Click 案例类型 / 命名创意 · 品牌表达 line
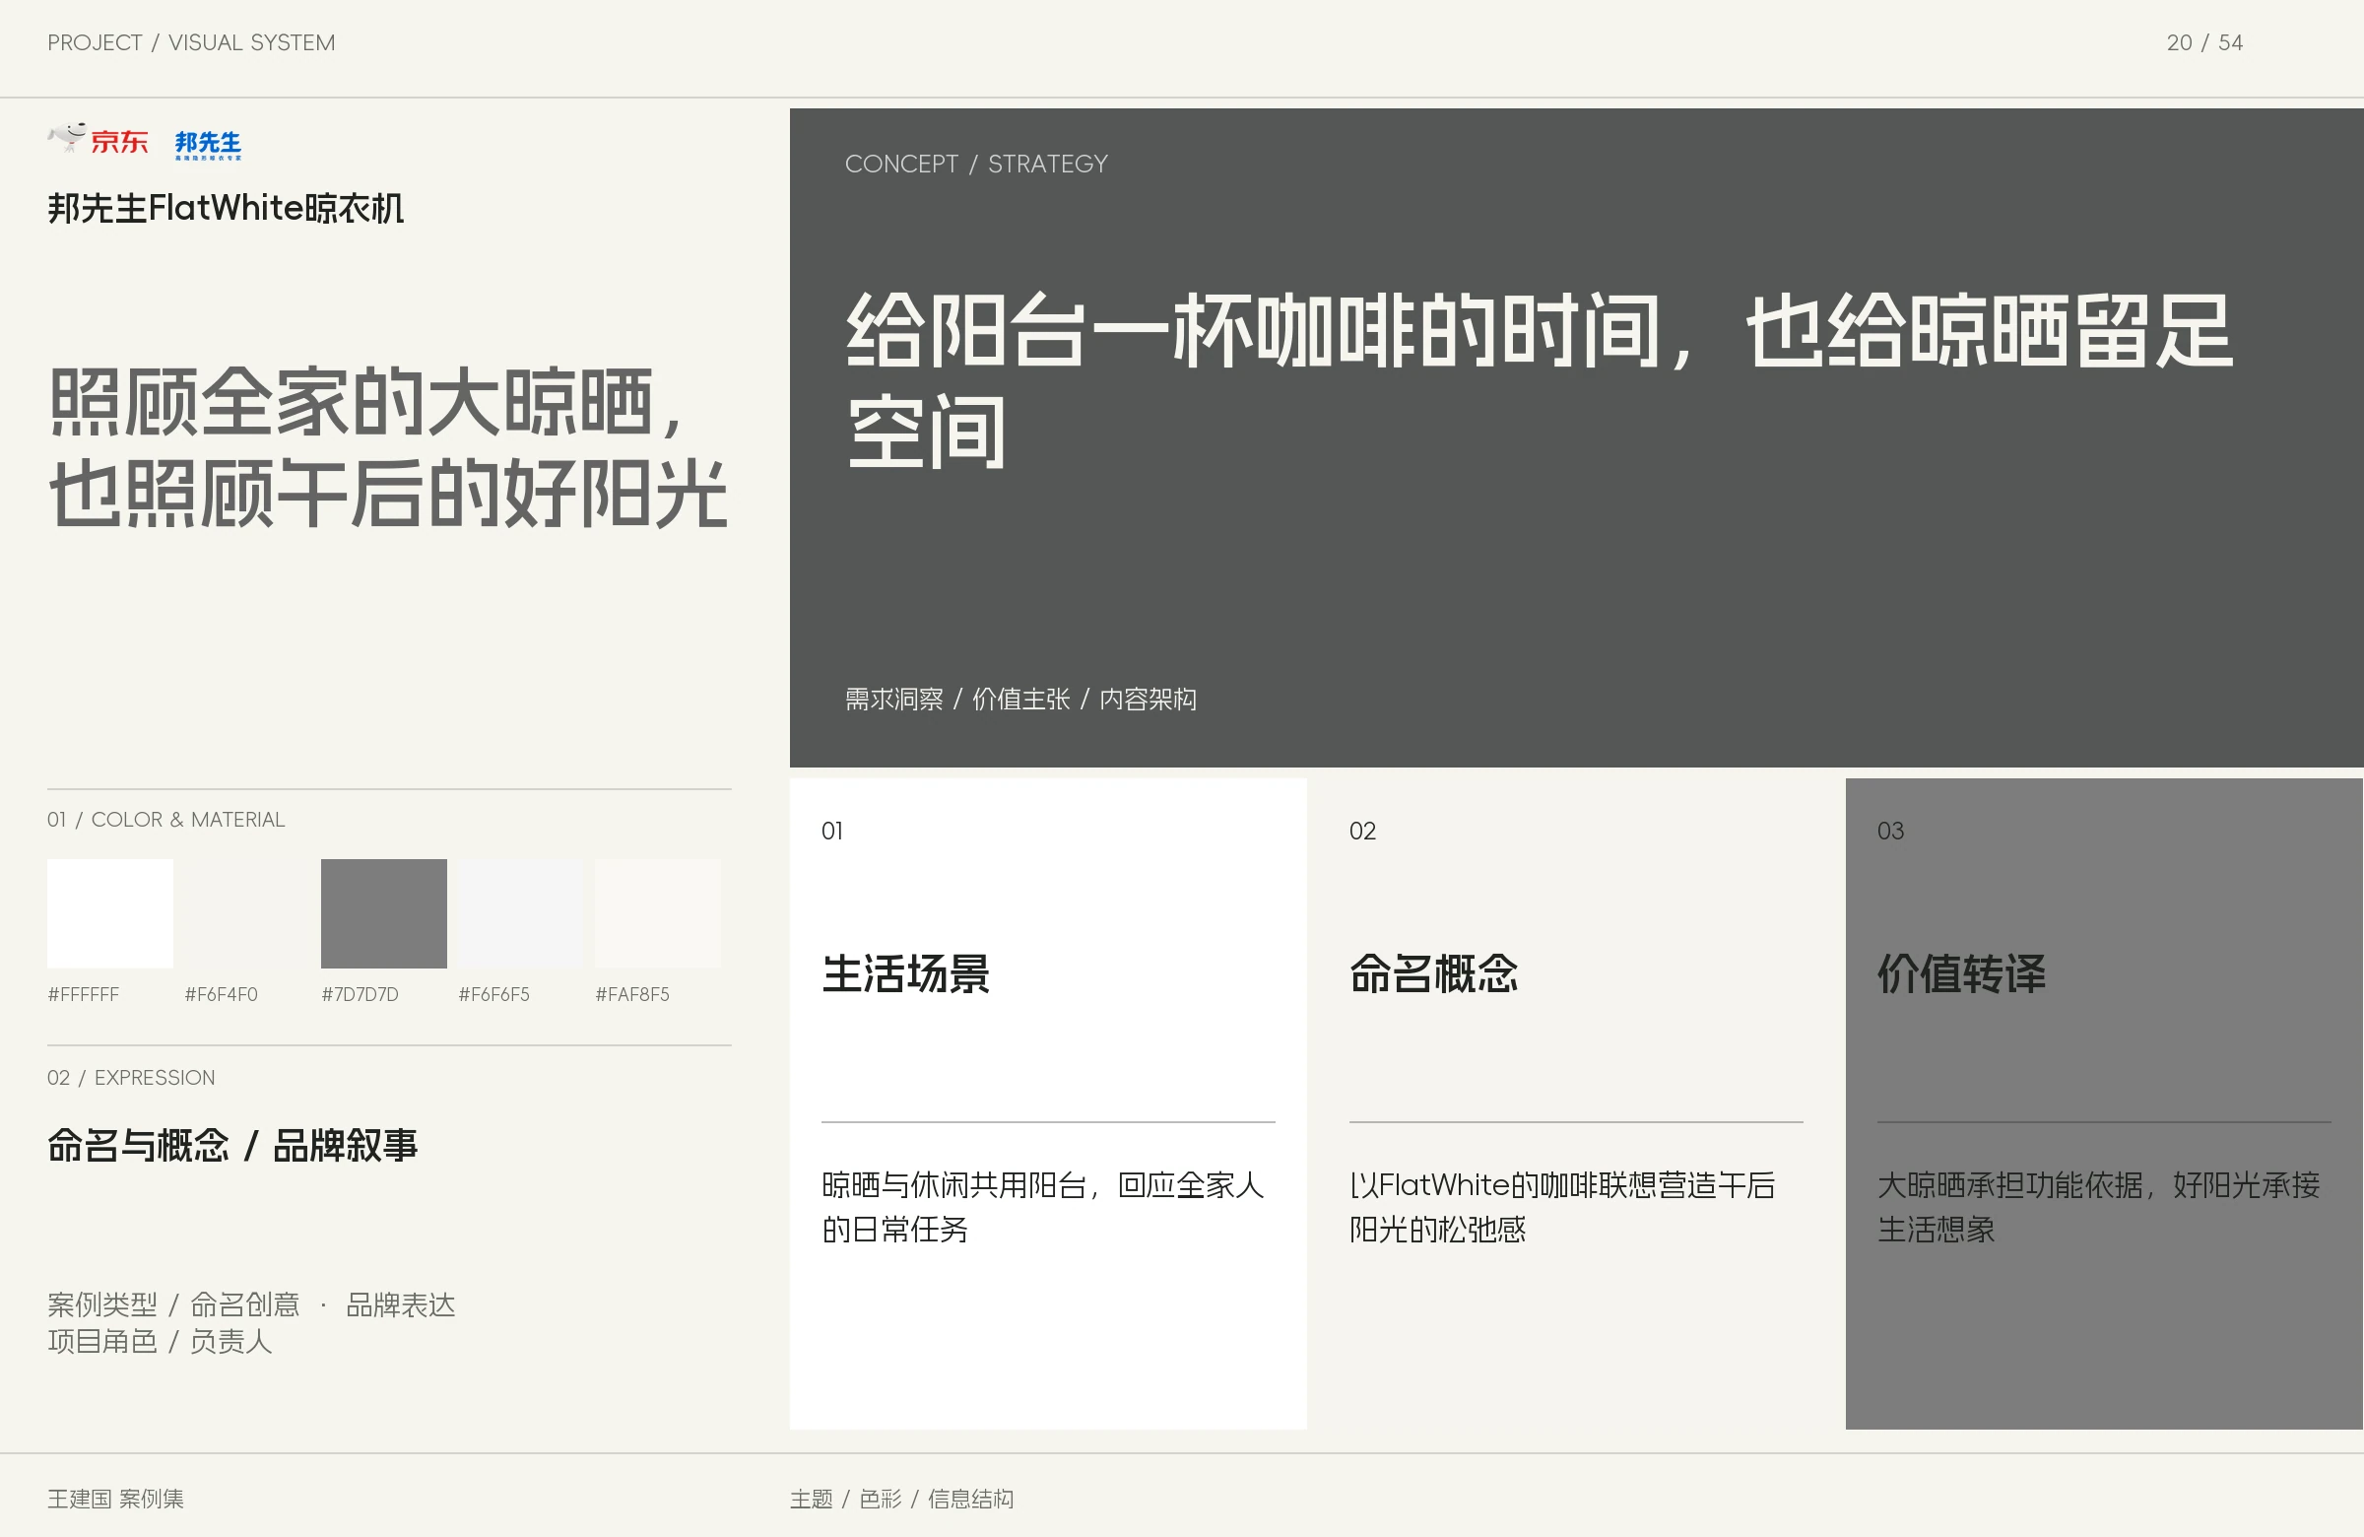The height and width of the screenshot is (1537, 2364). click(x=251, y=1304)
